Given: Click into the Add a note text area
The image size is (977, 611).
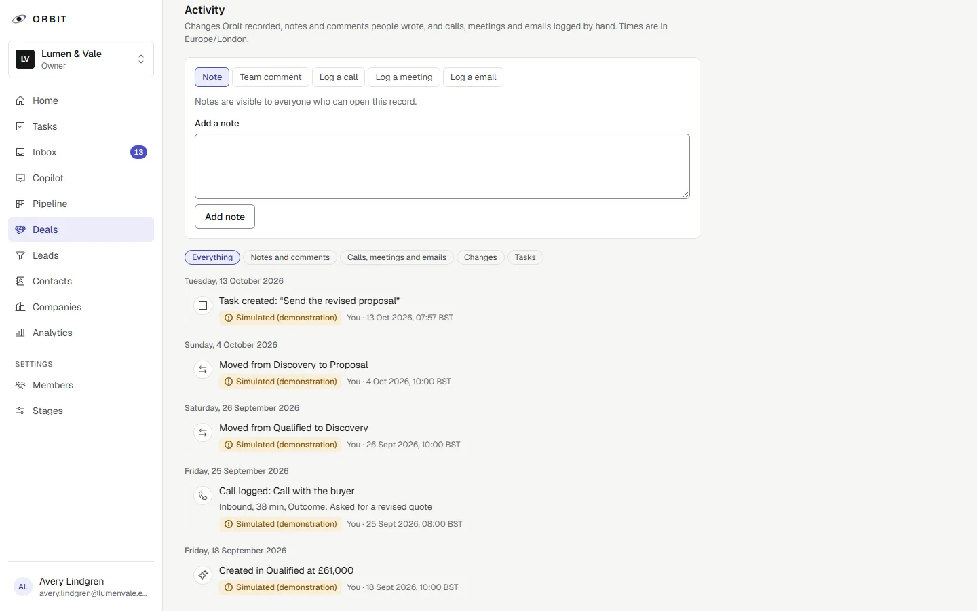Looking at the screenshot, I should (x=442, y=166).
